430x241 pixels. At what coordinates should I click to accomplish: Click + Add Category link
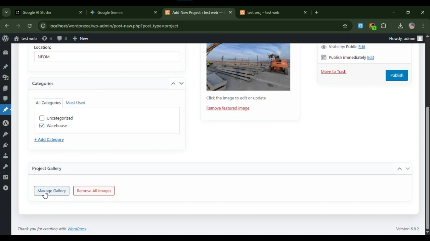49,140
